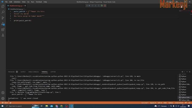The height and width of the screenshot is (108, 192).
Task: Open More Actions ellipsis in editor
Action: [x=189, y=6]
